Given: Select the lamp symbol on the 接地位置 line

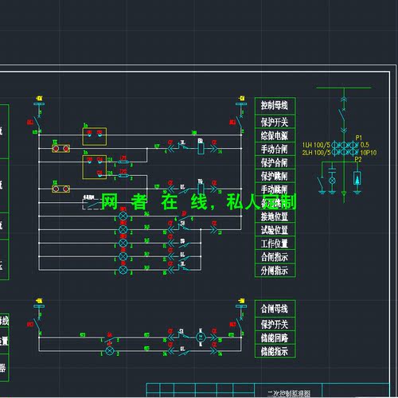Looking at the screenshot, I should click(123, 216).
